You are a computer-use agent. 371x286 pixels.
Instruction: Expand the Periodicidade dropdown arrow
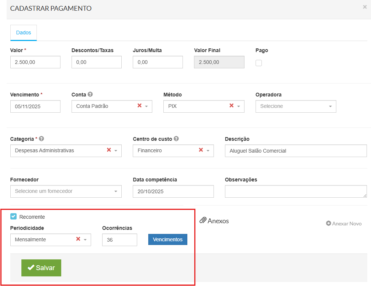click(x=85, y=240)
